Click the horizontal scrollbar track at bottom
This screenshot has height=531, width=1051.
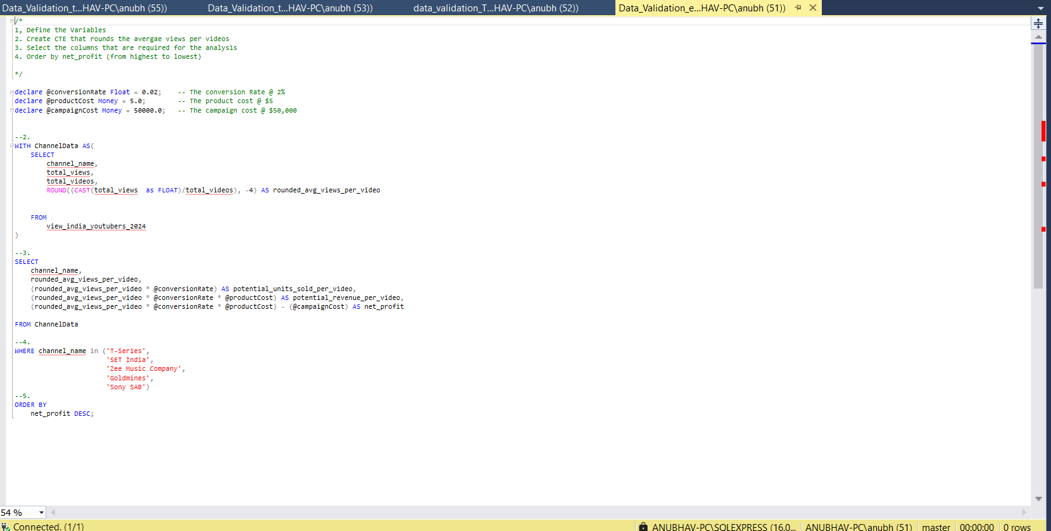pos(538,512)
